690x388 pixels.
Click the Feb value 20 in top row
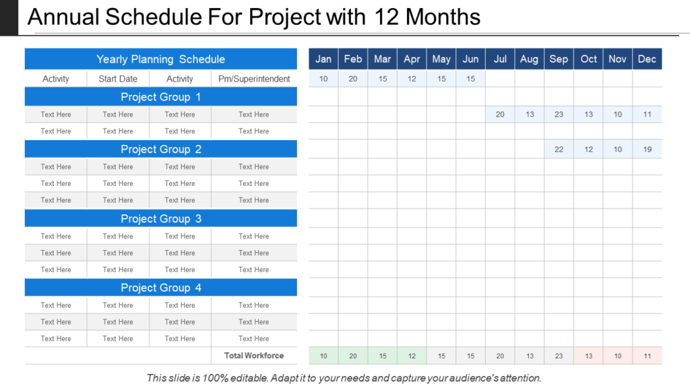[x=353, y=79]
